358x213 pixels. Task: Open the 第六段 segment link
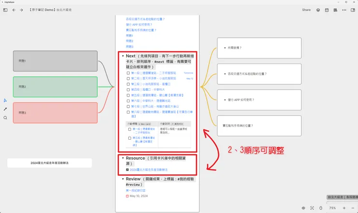pyautogui.click(x=150, y=101)
